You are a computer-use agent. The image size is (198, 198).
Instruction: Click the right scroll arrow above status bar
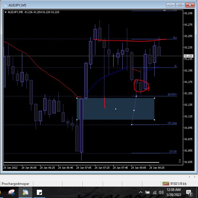(195, 177)
